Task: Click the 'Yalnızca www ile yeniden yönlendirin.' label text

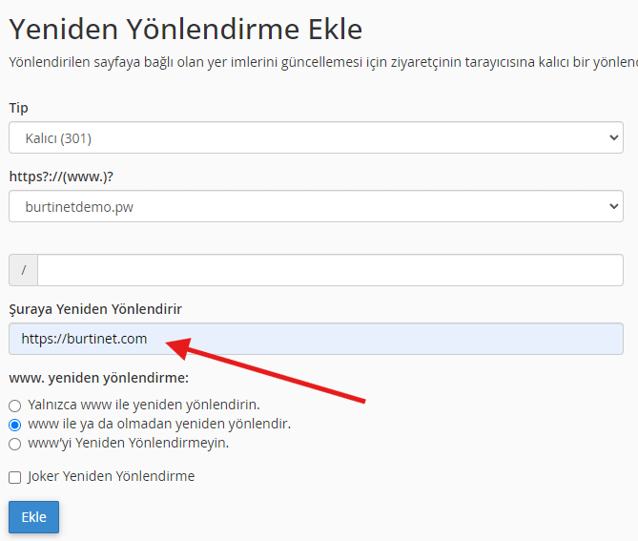Action: [x=143, y=405]
